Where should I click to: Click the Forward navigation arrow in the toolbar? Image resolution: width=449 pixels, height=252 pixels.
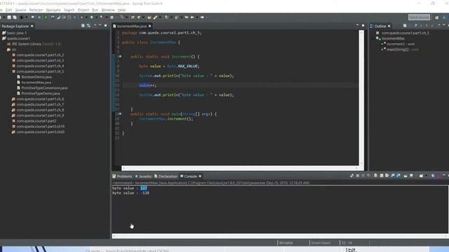pyautogui.click(x=202, y=17)
